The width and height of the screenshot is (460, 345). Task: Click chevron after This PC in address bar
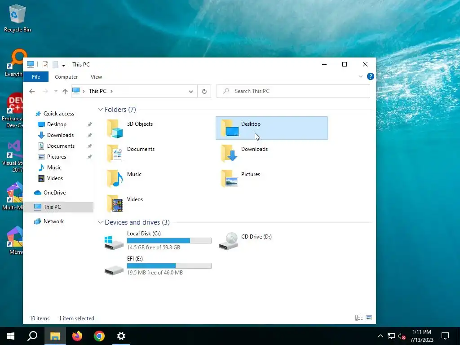[111, 91]
